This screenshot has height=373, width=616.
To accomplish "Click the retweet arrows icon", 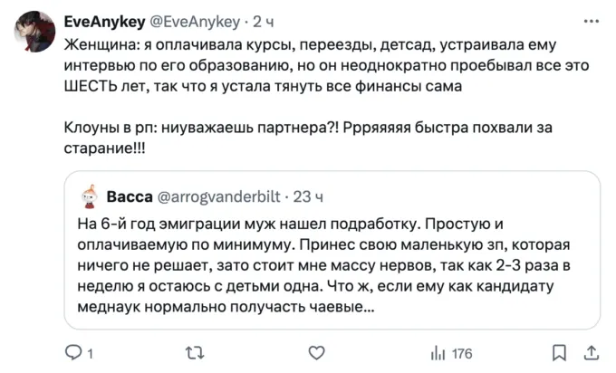I will (191, 351).
